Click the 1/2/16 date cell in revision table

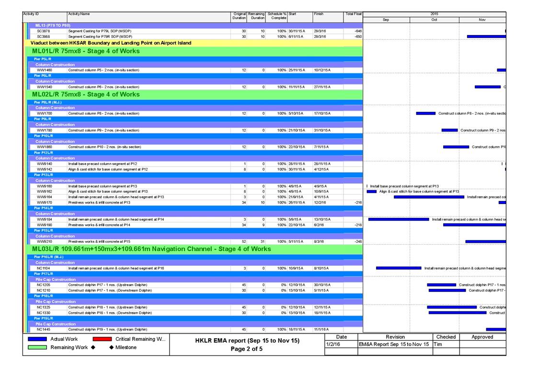pos(342,344)
